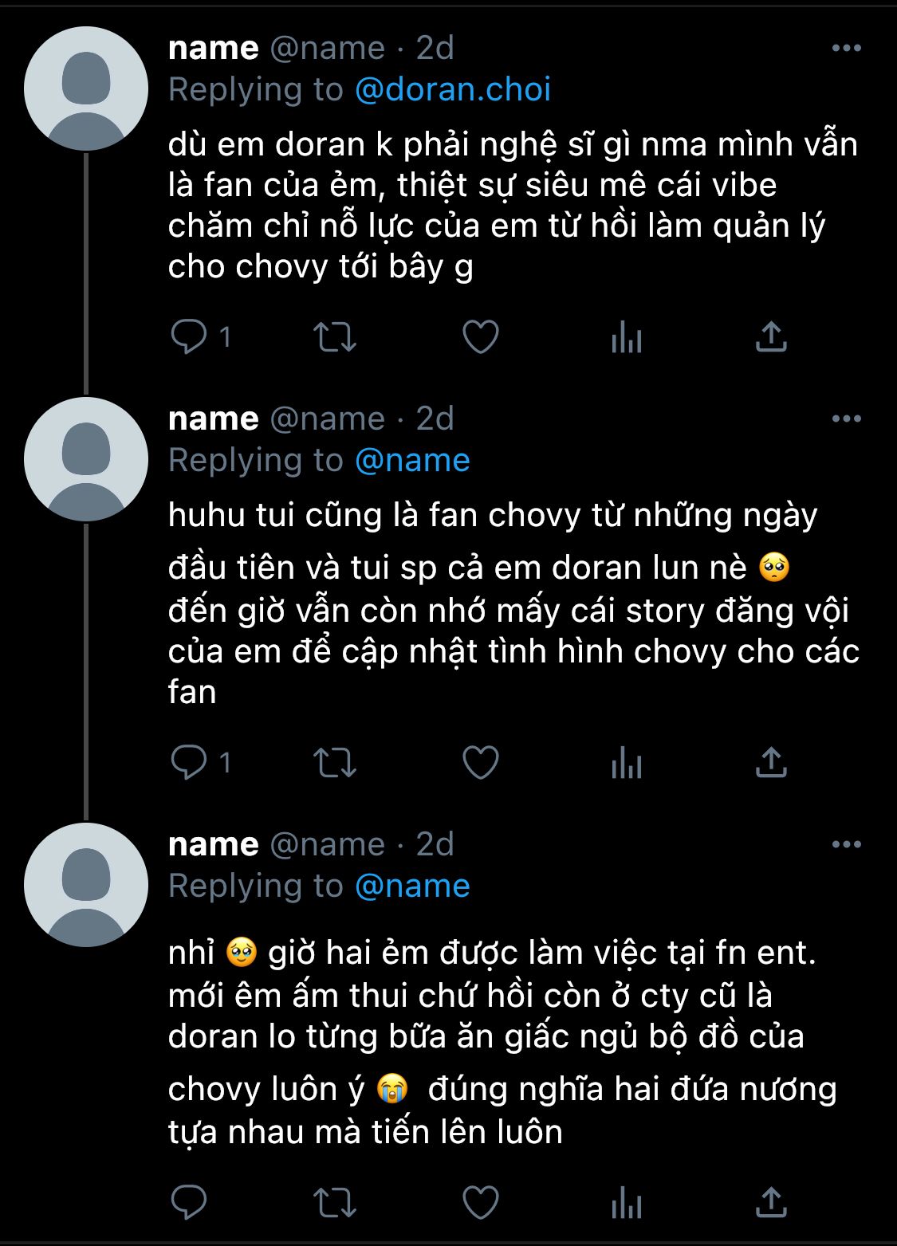Image resolution: width=897 pixels, height=1246 pixels.
Task: Retweet the first tweet in thread
Action: tap(334, 336)
